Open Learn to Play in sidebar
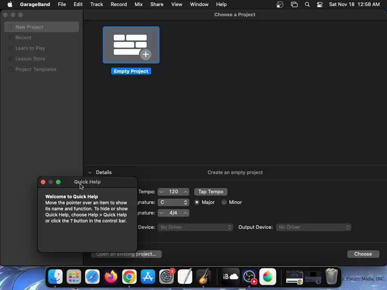Screen dimensions: 387x290 (30, 48)
